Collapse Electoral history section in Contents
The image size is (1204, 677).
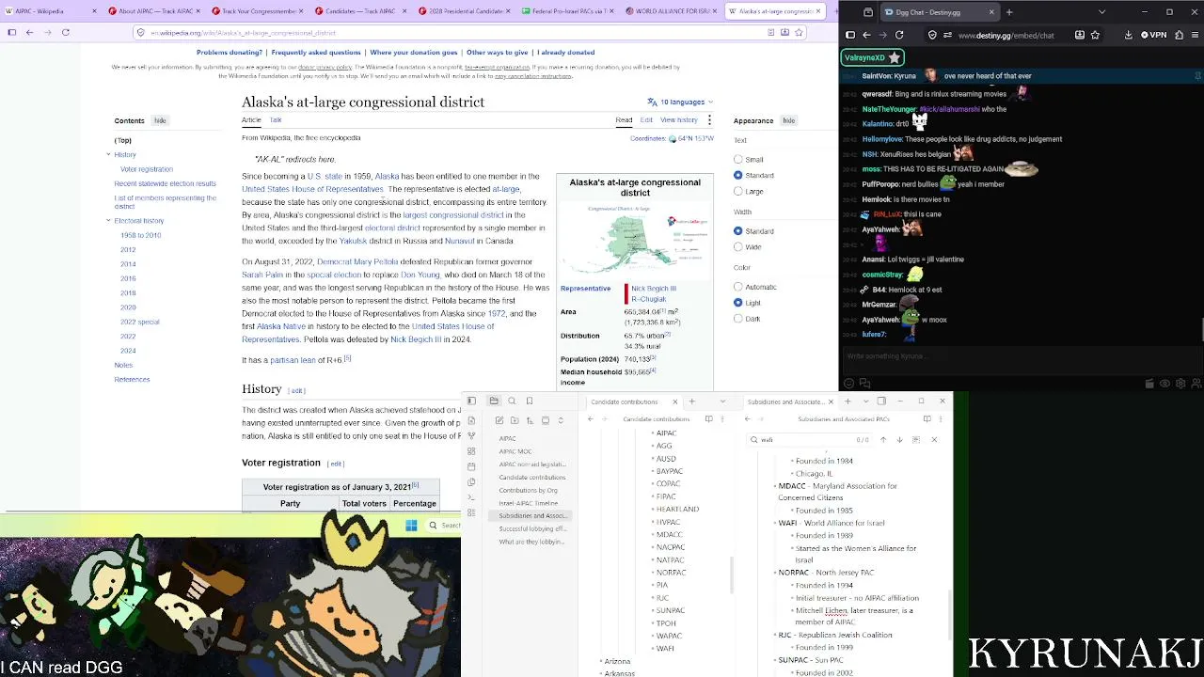(108, 221)
